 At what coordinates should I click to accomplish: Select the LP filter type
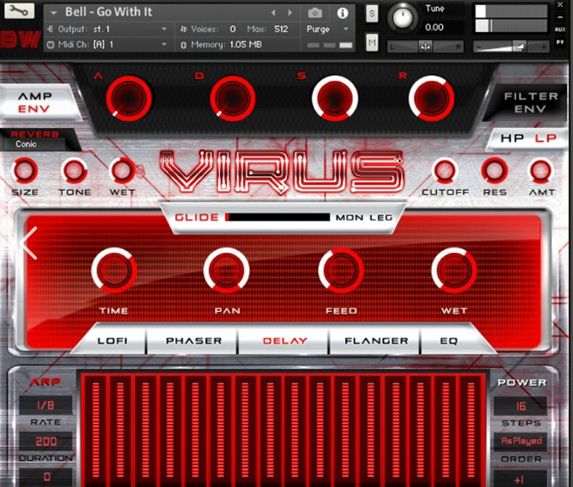click(x=546, y=138)
